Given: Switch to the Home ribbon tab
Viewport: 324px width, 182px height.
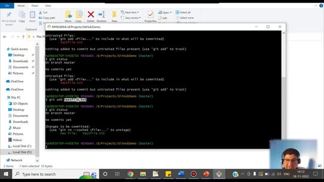Looking at the screenshot, I should coord(21,6).
